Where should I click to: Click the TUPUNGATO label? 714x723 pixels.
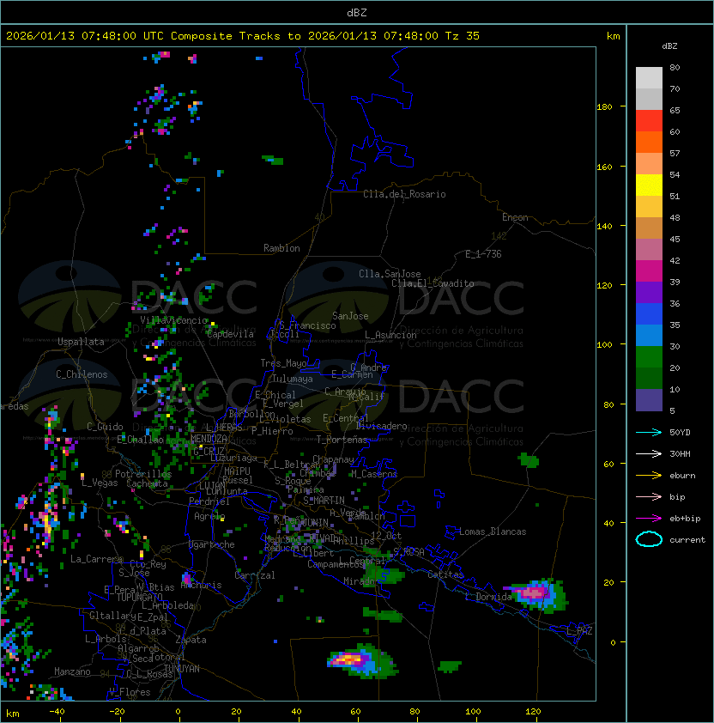(x=139, y=597)
